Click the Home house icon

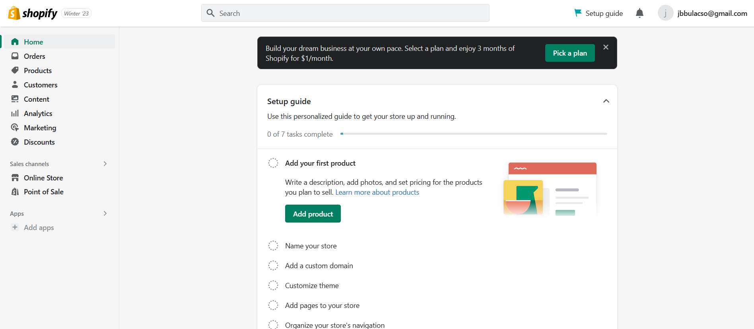pos(15,42)
